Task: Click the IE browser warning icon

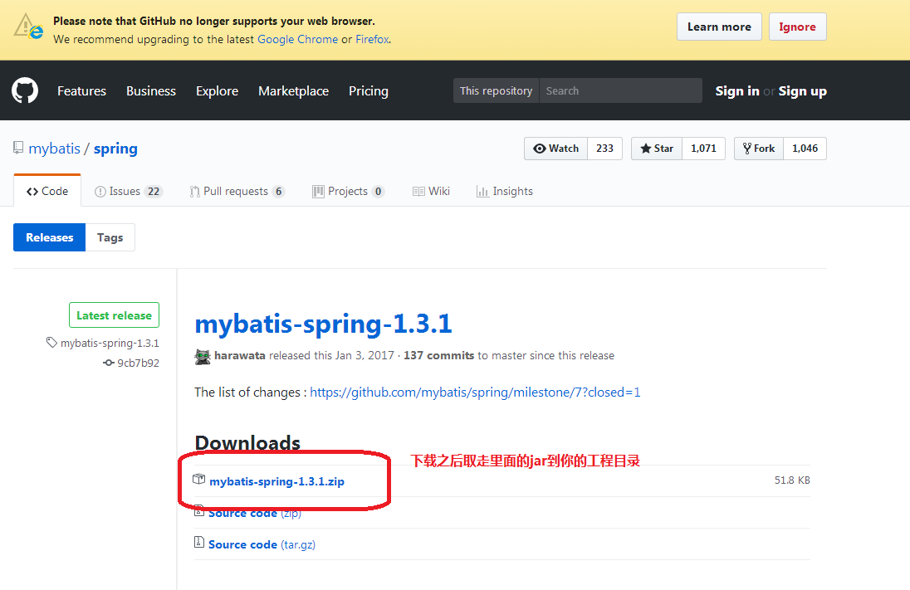Action: (x=28, y=27)
